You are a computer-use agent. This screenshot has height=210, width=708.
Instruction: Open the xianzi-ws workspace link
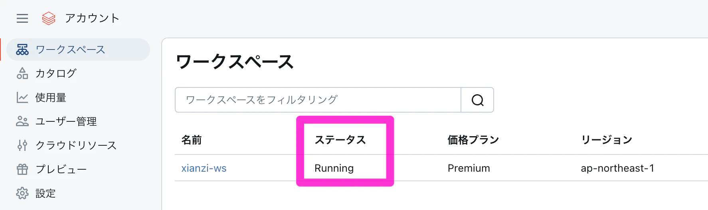pos(204,168)
